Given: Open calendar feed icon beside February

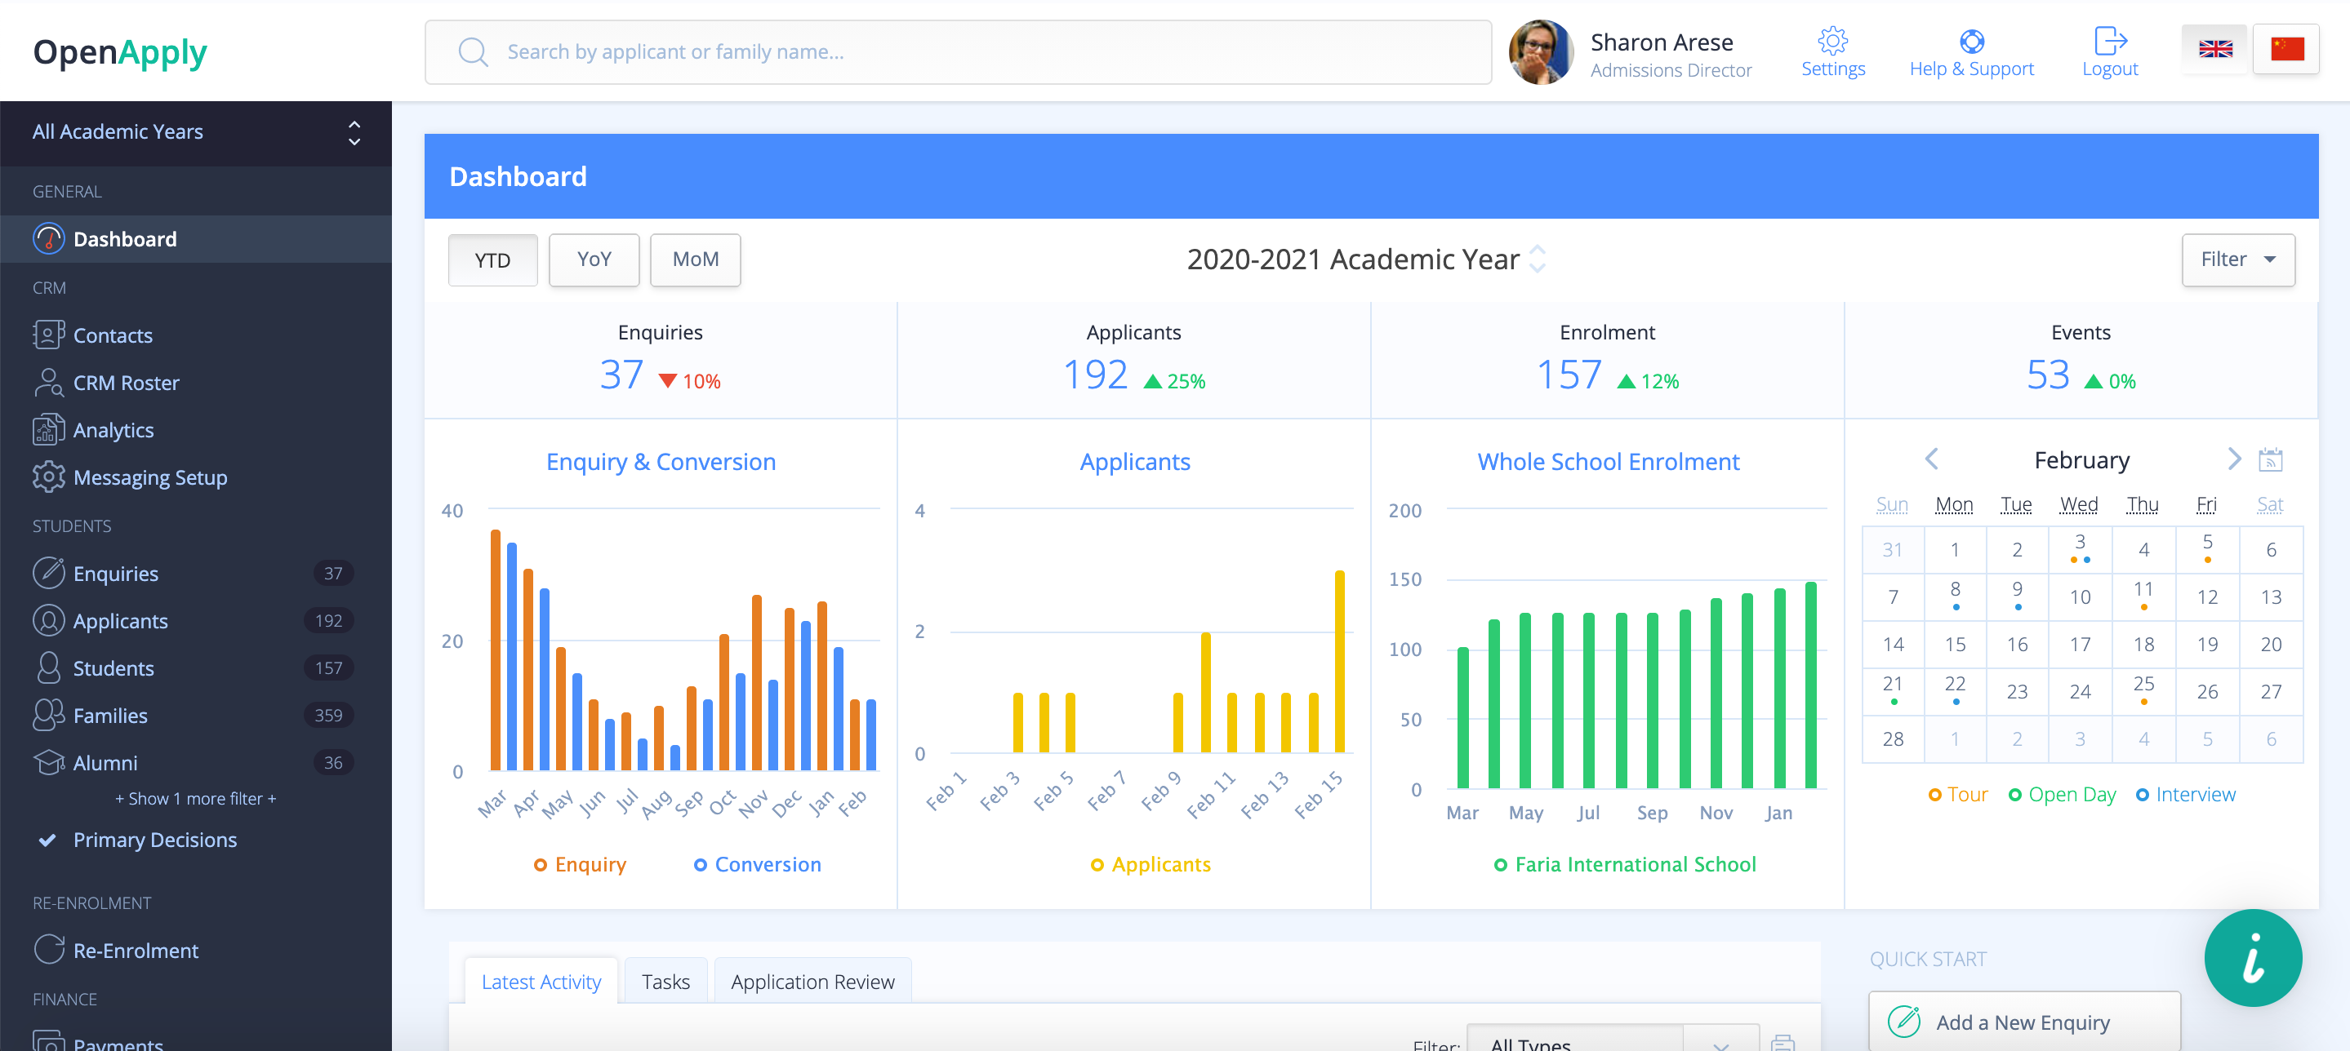Looking at the screenshot, I should 2270,459.
